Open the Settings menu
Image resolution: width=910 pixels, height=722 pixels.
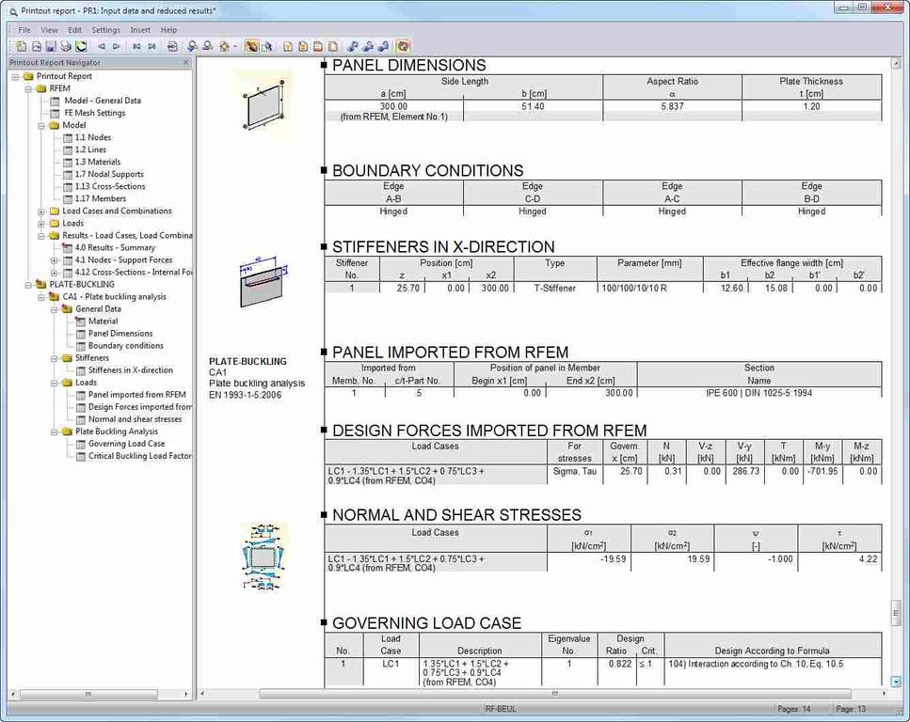tap(105, 30)
